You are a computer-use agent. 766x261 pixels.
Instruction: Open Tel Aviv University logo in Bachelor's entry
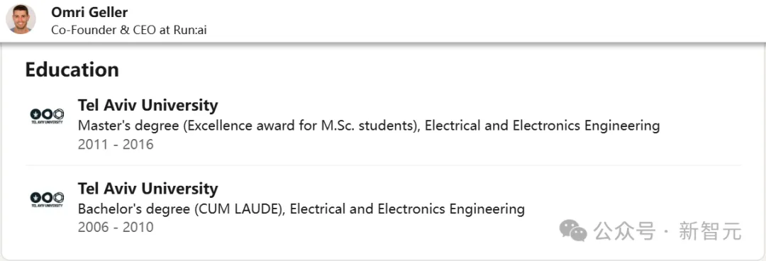[x=47, y=199]
